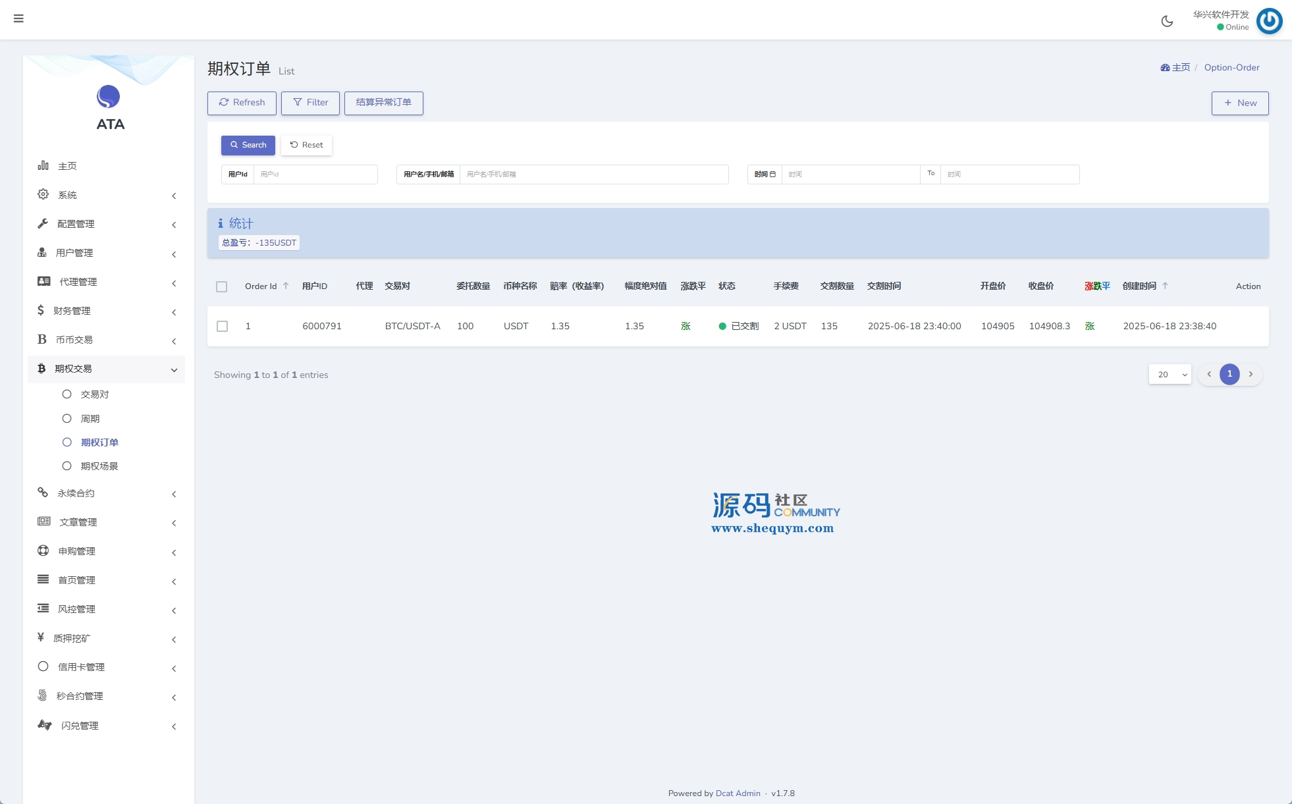Click the 主页 chart icon in the sidebar
The image size is (1292, 804).
click(x=43, y=165)
